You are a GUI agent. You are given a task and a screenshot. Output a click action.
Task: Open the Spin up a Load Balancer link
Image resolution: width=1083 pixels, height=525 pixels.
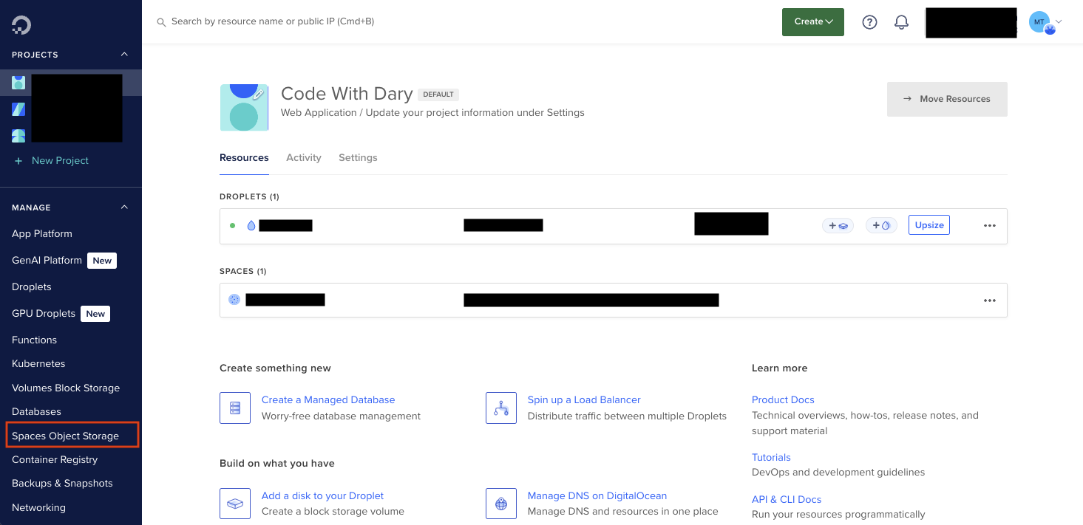tap(584, 399)
